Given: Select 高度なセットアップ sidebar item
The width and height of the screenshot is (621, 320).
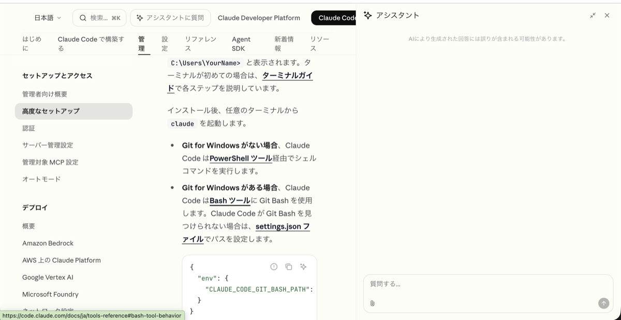Looking at the screenshot, I should pyautogui.click(x=73, y=111).
